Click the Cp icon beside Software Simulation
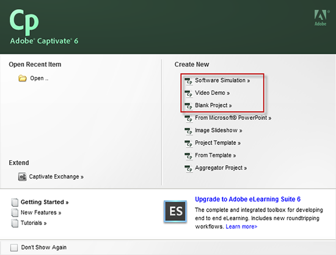 click(x=189, y=81)
